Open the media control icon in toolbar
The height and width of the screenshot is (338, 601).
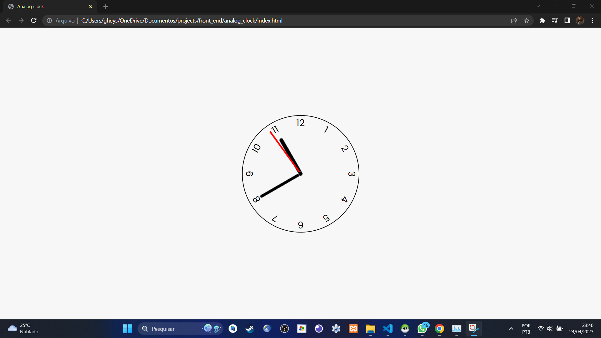tap(555, 20)
